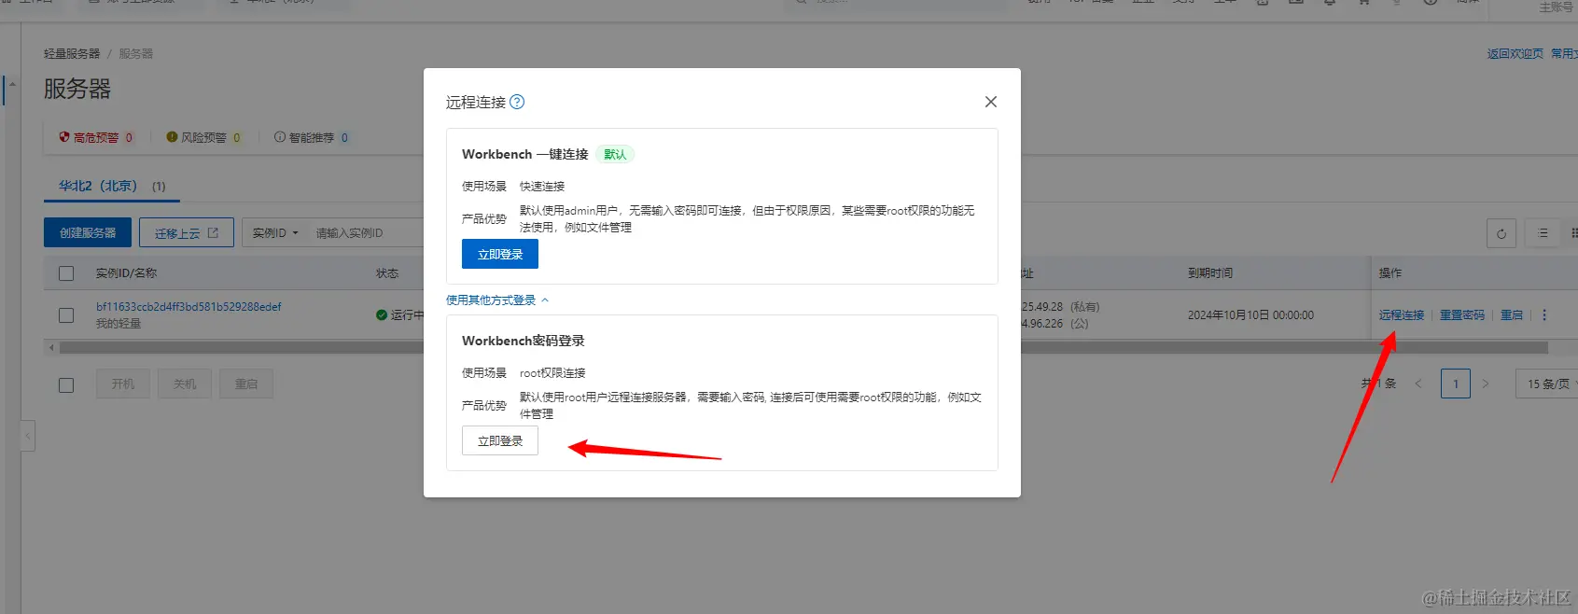Click the 到期时间 column header

tap(1210, 273)
